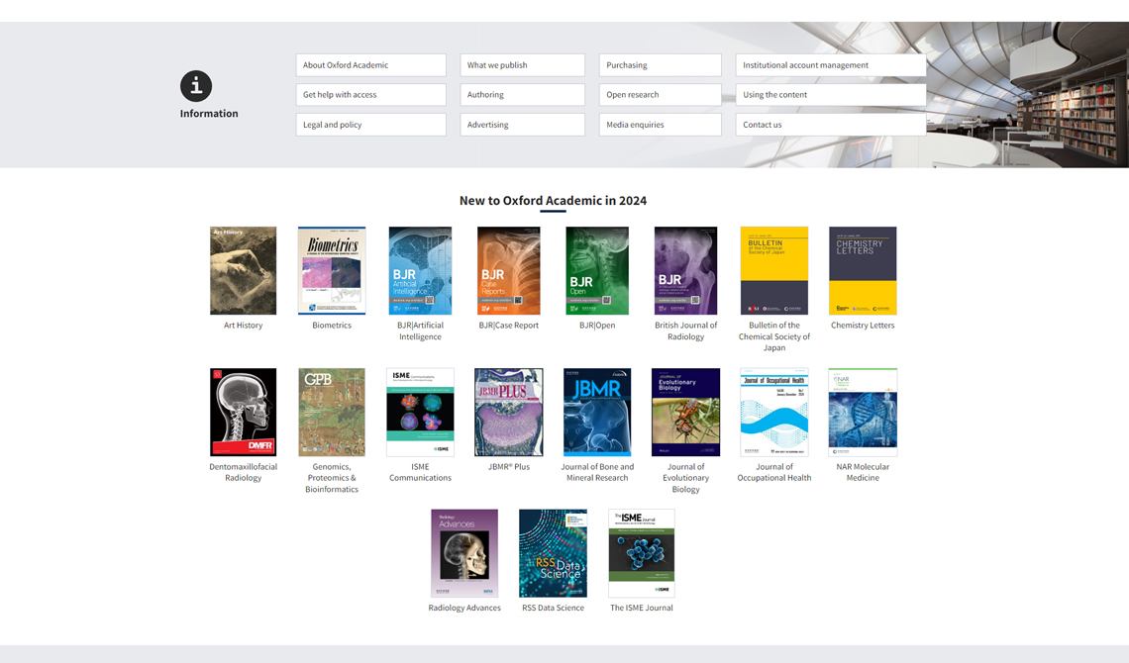Follow the ISME Communications title link

(x=421, y=472)
